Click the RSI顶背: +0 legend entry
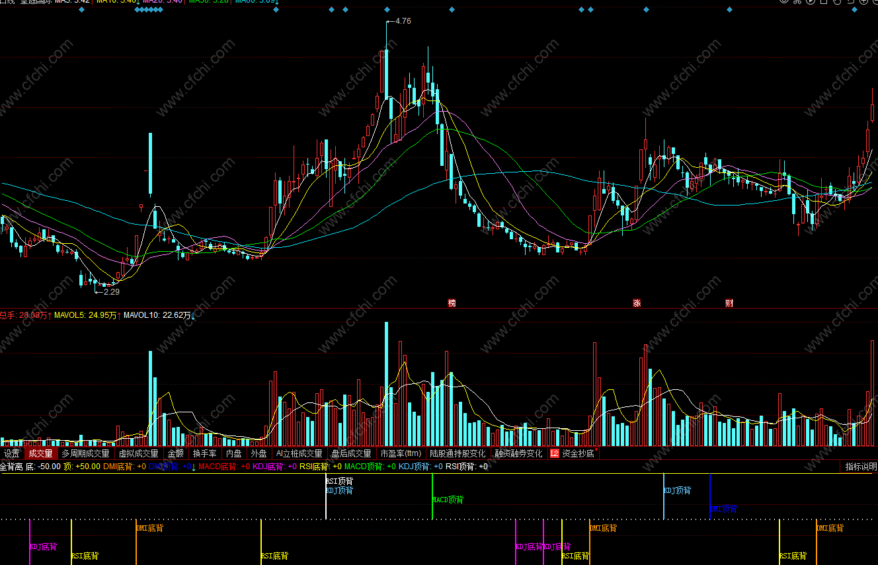878x565 pixels. [x=466, y=467]
